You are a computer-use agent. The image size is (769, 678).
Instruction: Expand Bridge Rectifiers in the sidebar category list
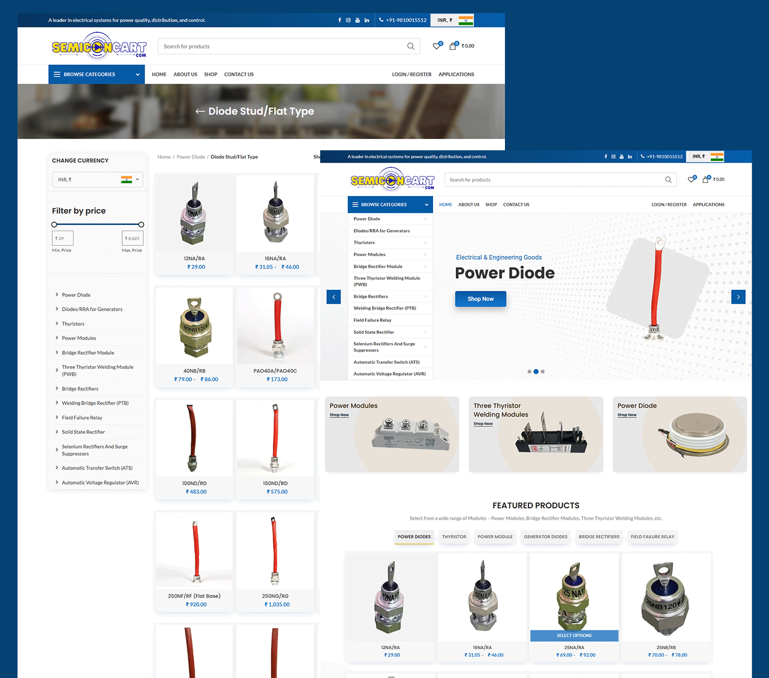[x=57, y=389]
